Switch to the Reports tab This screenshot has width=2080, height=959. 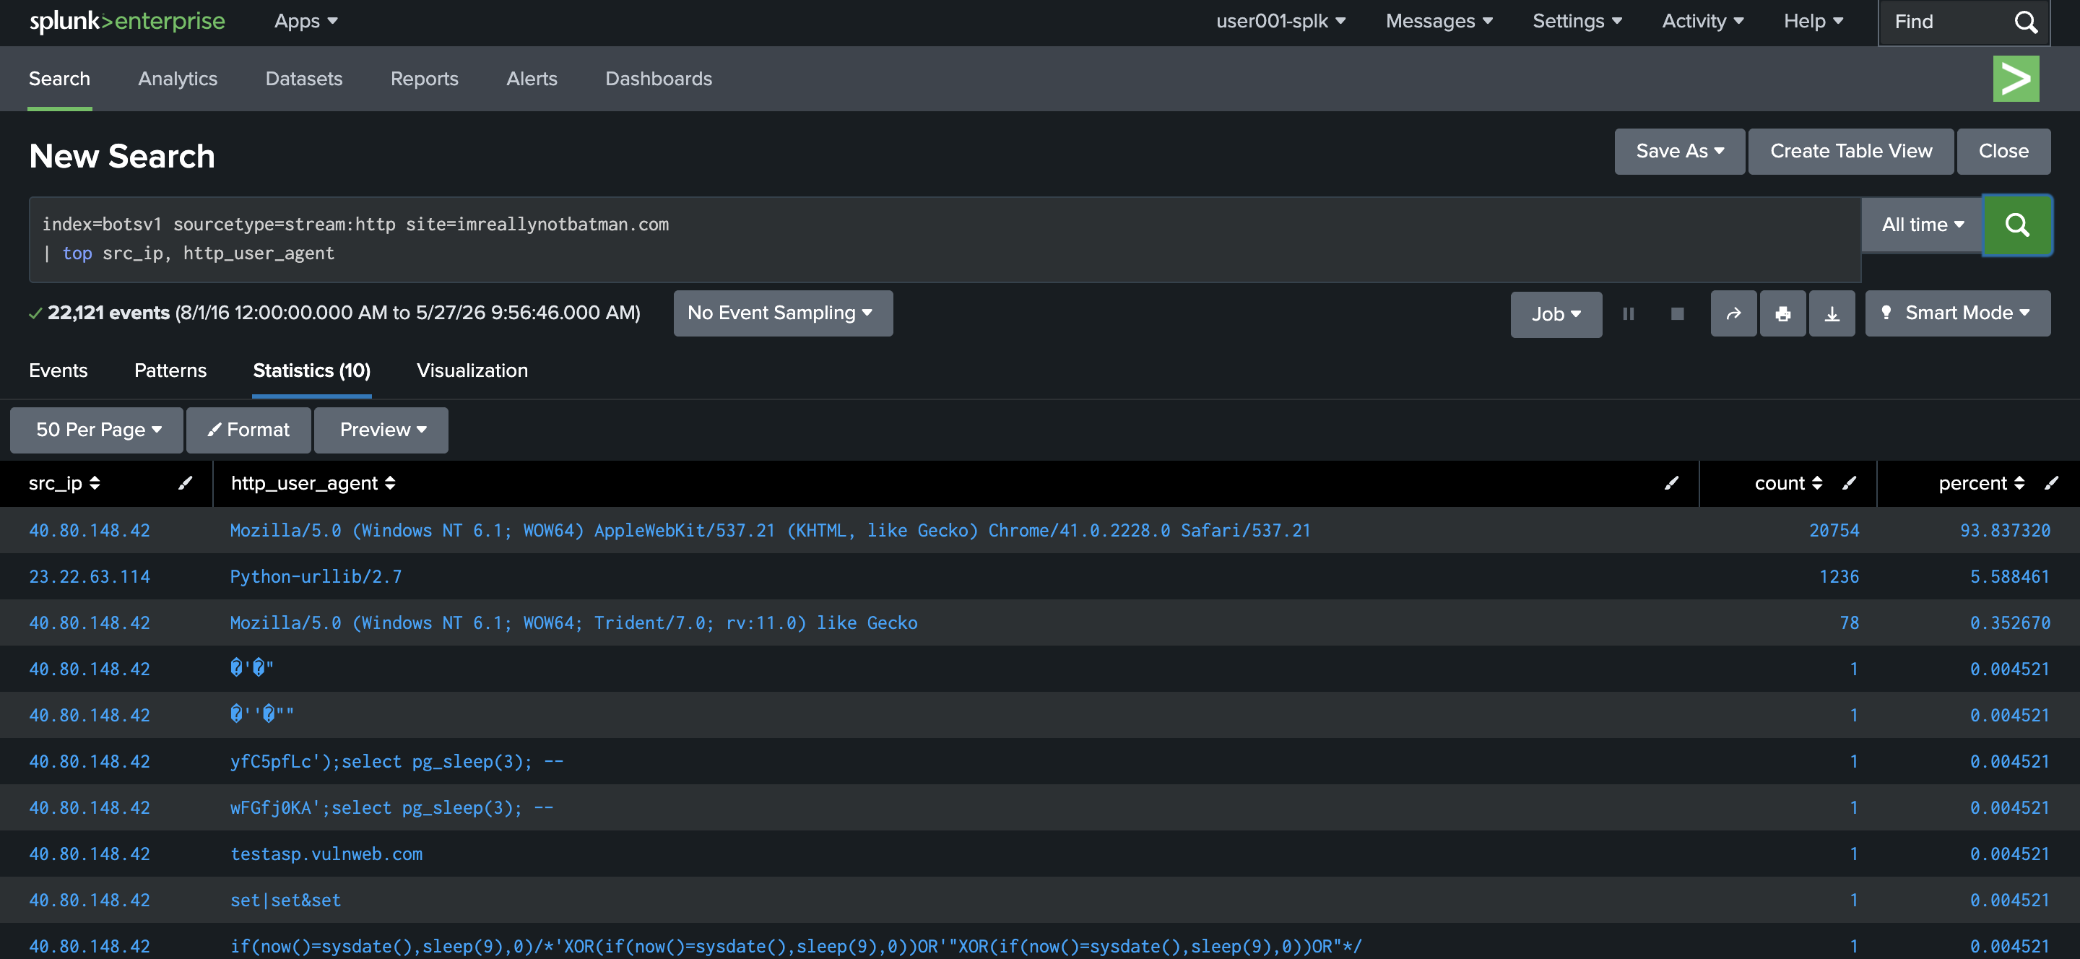(x=424, y=78)
